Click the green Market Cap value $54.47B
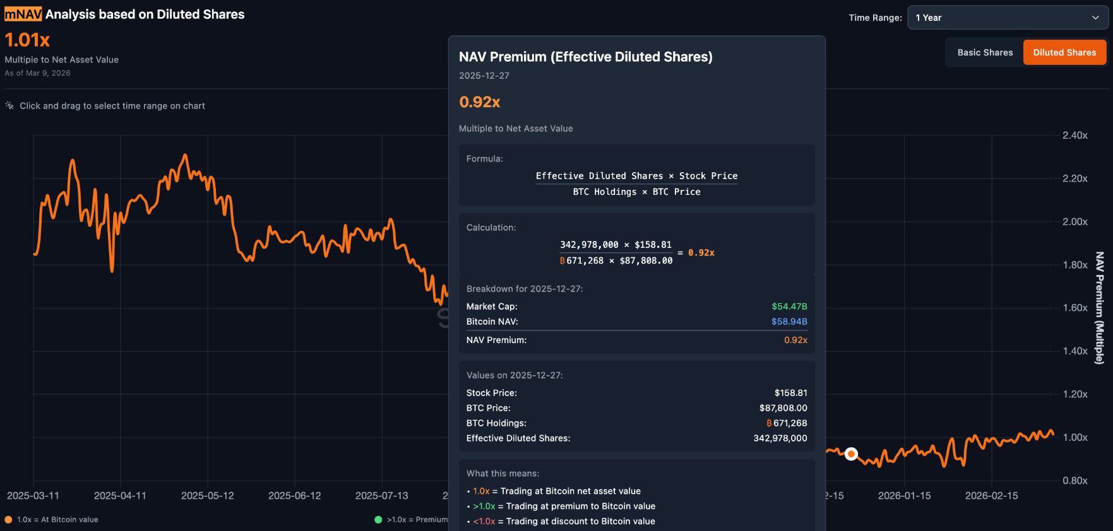 789,306
